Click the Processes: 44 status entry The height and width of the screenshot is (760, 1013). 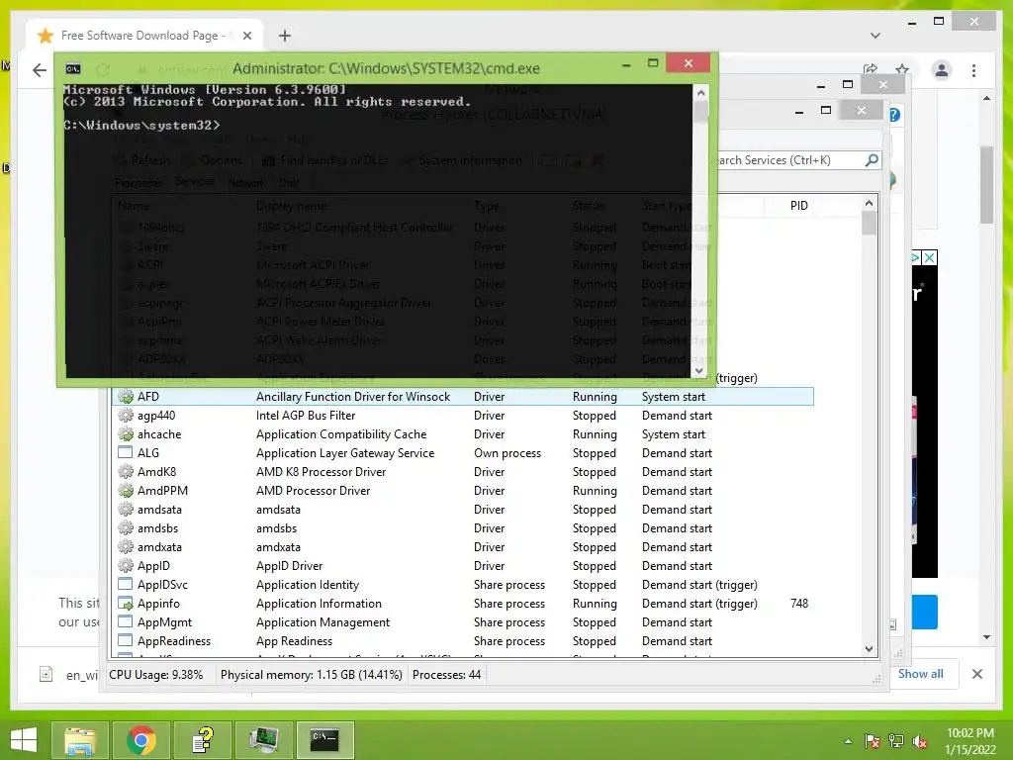446,675
